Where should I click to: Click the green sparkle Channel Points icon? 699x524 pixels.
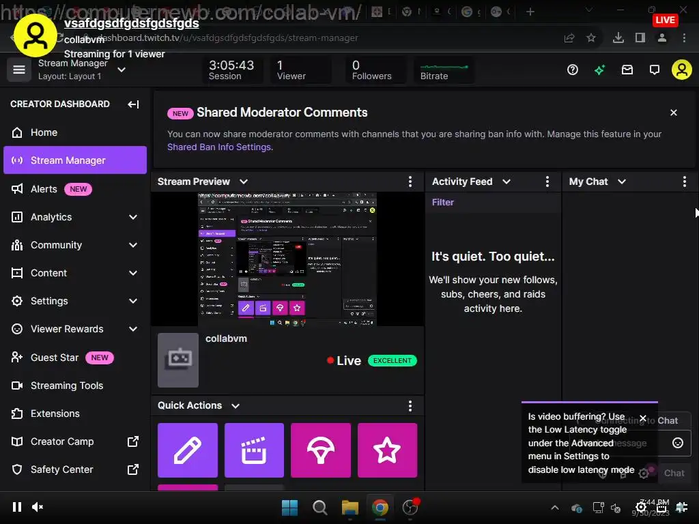click(599, 70)
